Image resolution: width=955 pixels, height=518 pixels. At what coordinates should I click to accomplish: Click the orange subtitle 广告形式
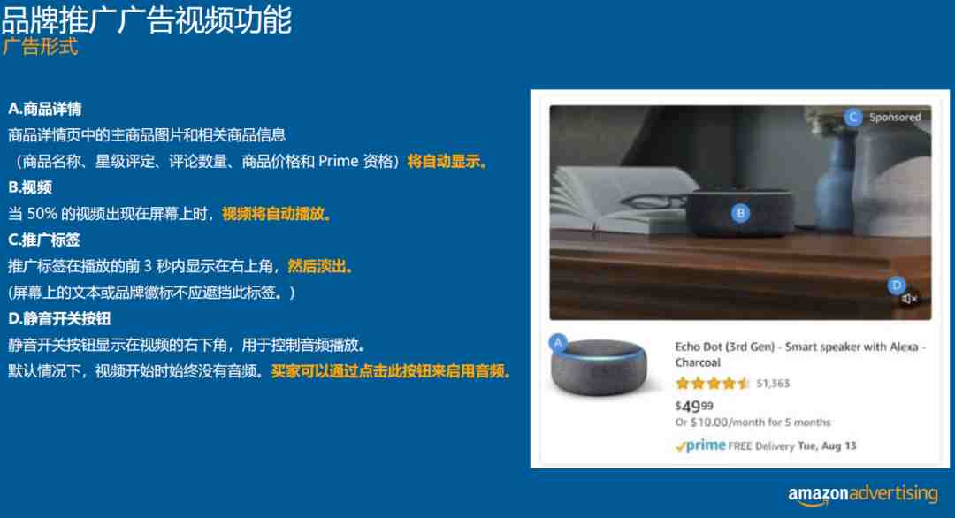(40, 46)
